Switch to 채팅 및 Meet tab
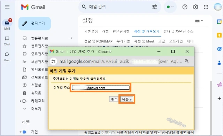The height and width of the screenshot is (136, 223). pyautogui.click(x=144, y=41)
